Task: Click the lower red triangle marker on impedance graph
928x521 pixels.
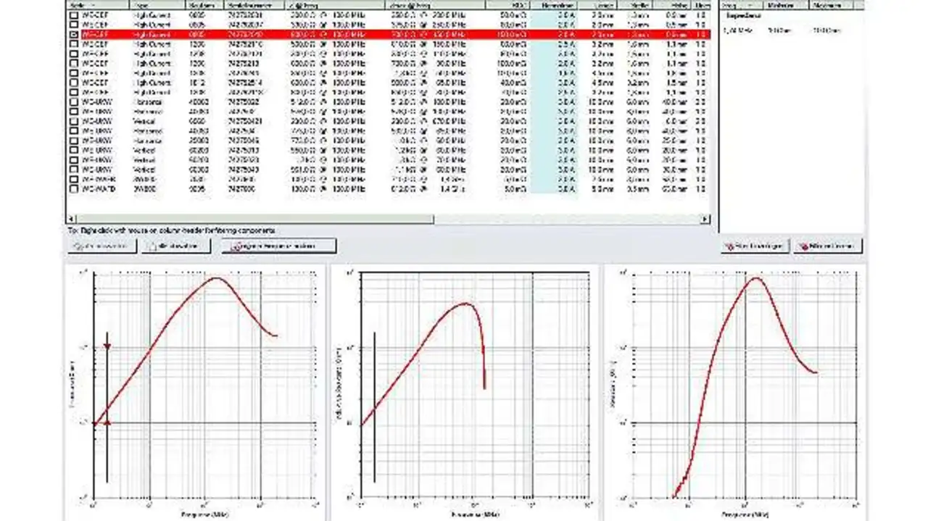Action: [107, 422]
